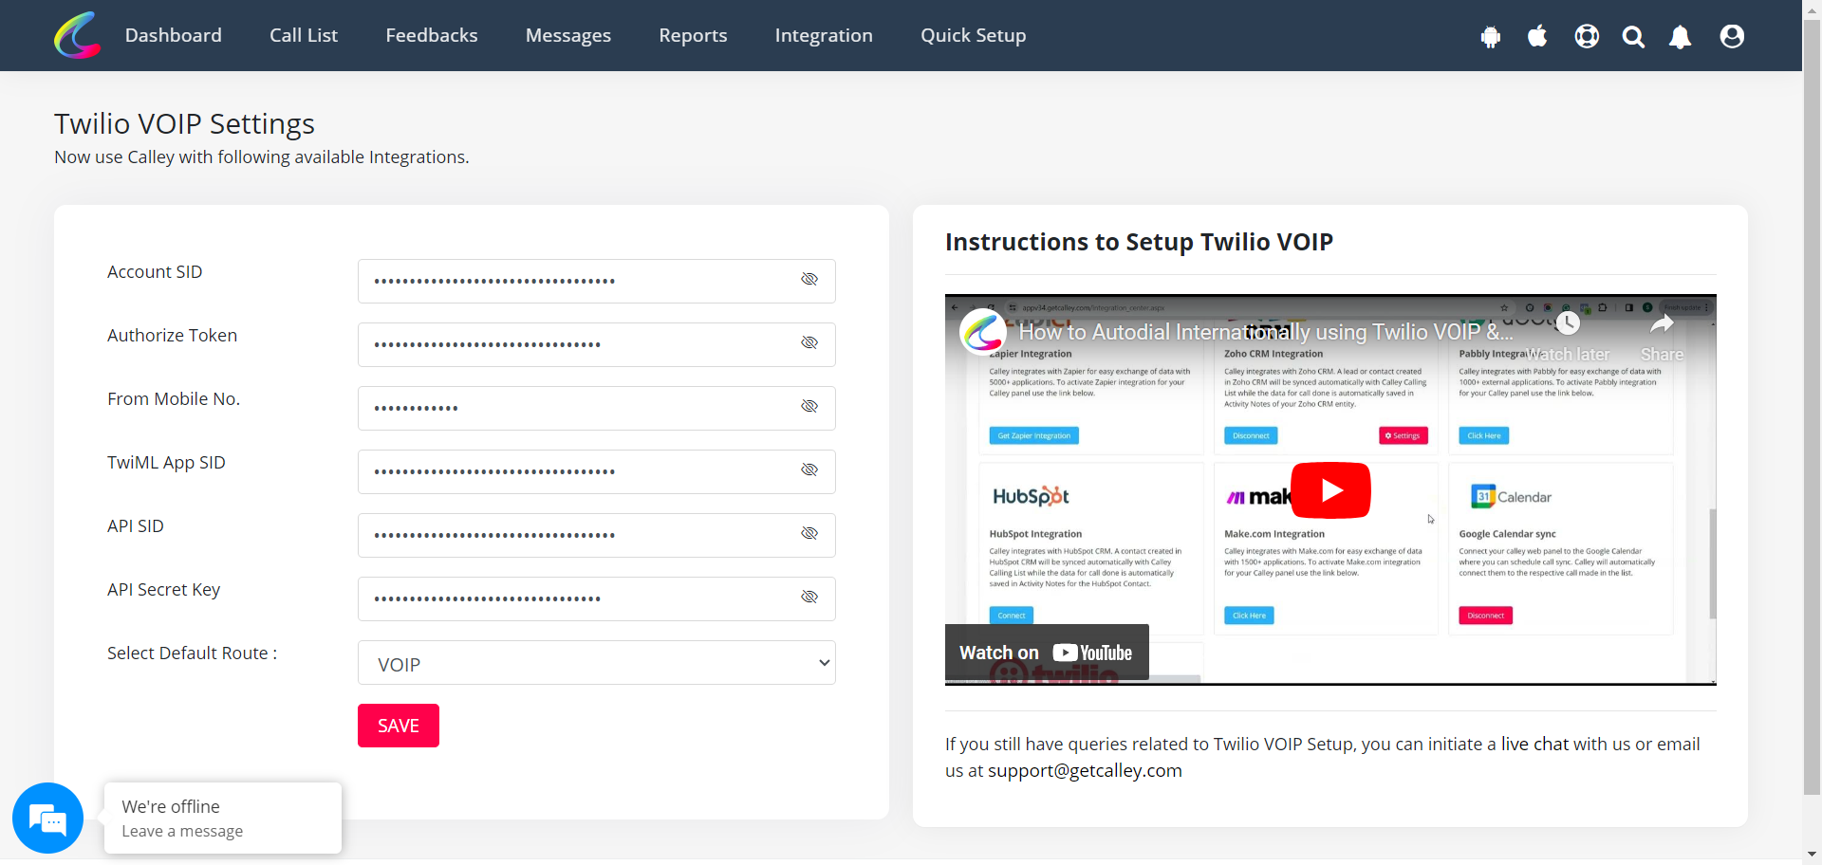Open user profile account icon

coord(1732,37)
